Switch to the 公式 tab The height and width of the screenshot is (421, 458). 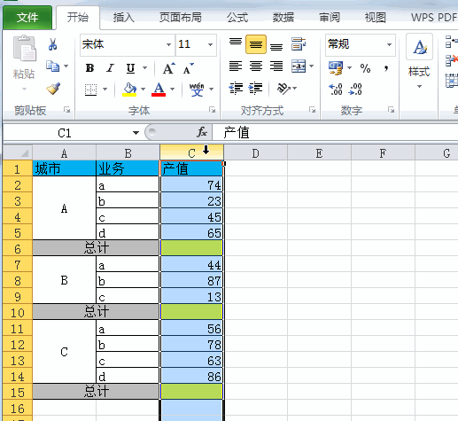[x=237, y=18]
